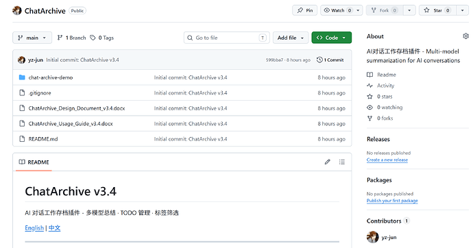Click the branch icon beside 1 Branch
Screen dimensions: 473x248
pyautogui.click(x=60, y=38)
